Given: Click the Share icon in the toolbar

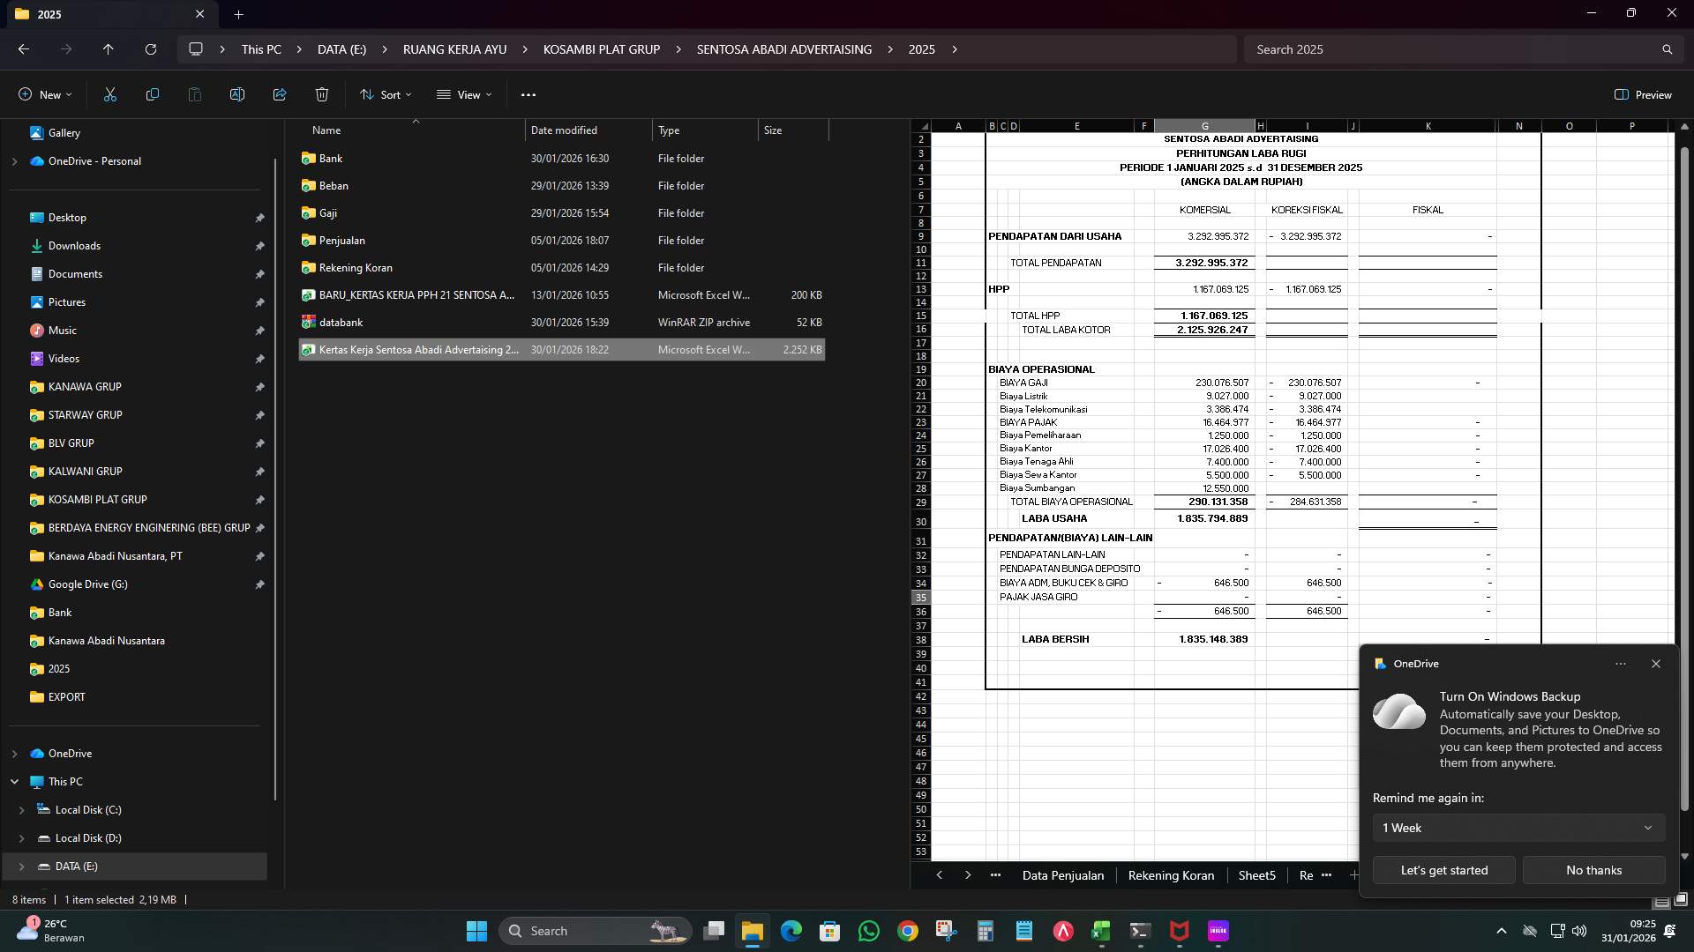Looking at the screenshot, I should pyautogui.click(x=280, y=94).
